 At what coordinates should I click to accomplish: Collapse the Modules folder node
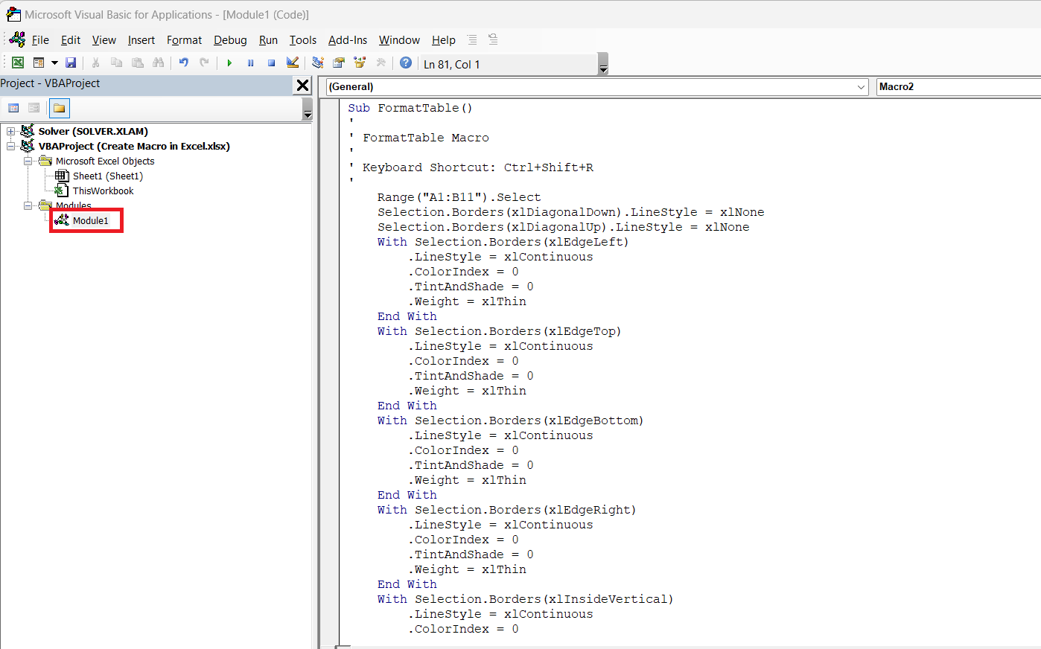point(28,205)
